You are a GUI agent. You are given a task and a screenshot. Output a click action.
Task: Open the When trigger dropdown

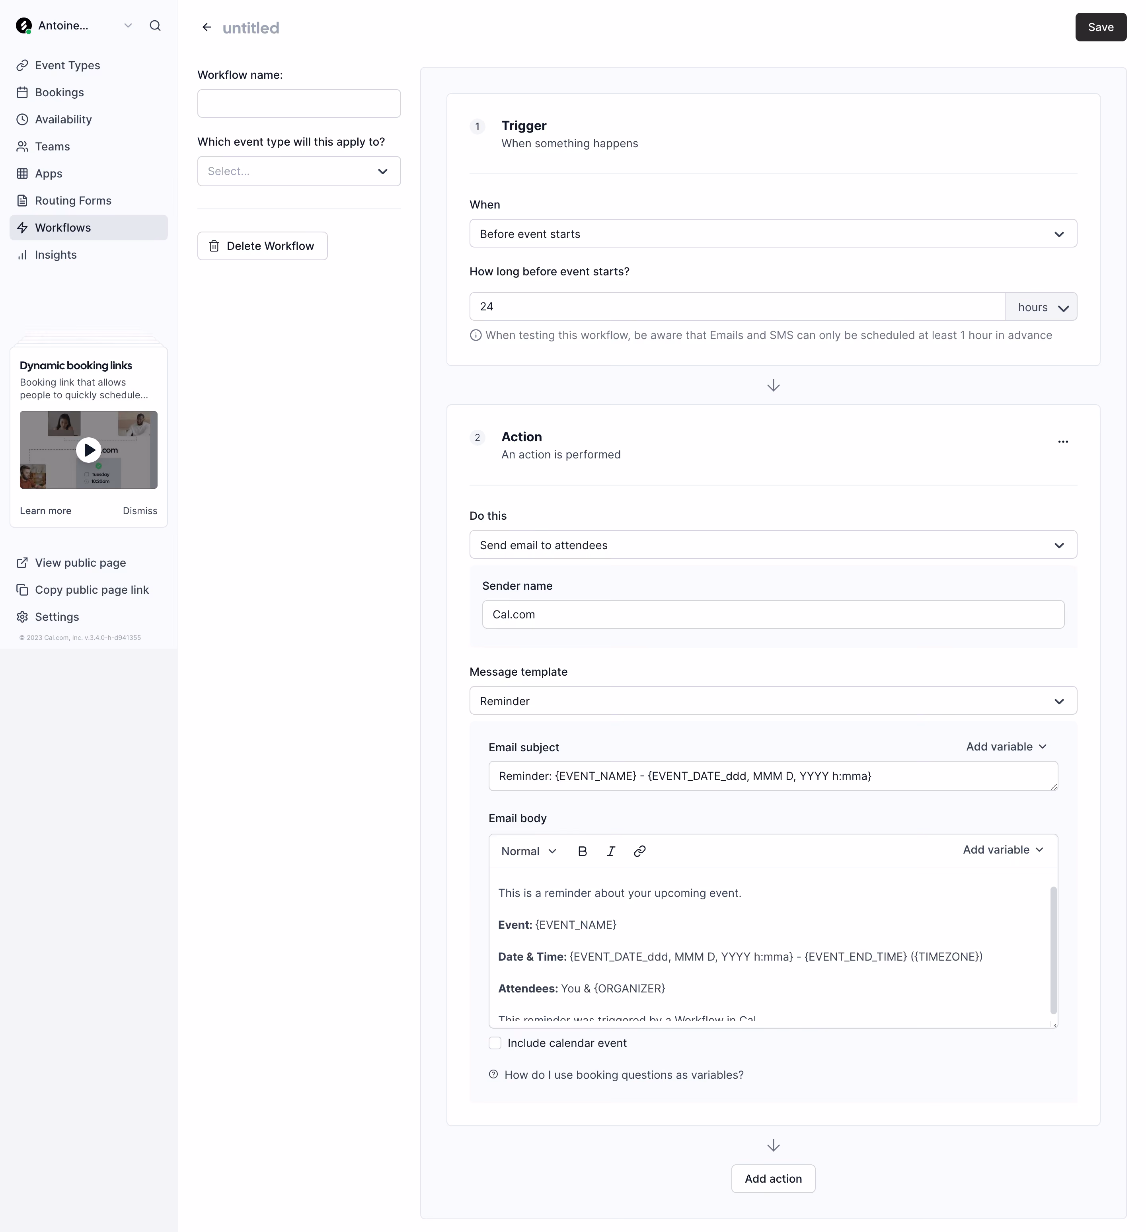coord(773,234)
